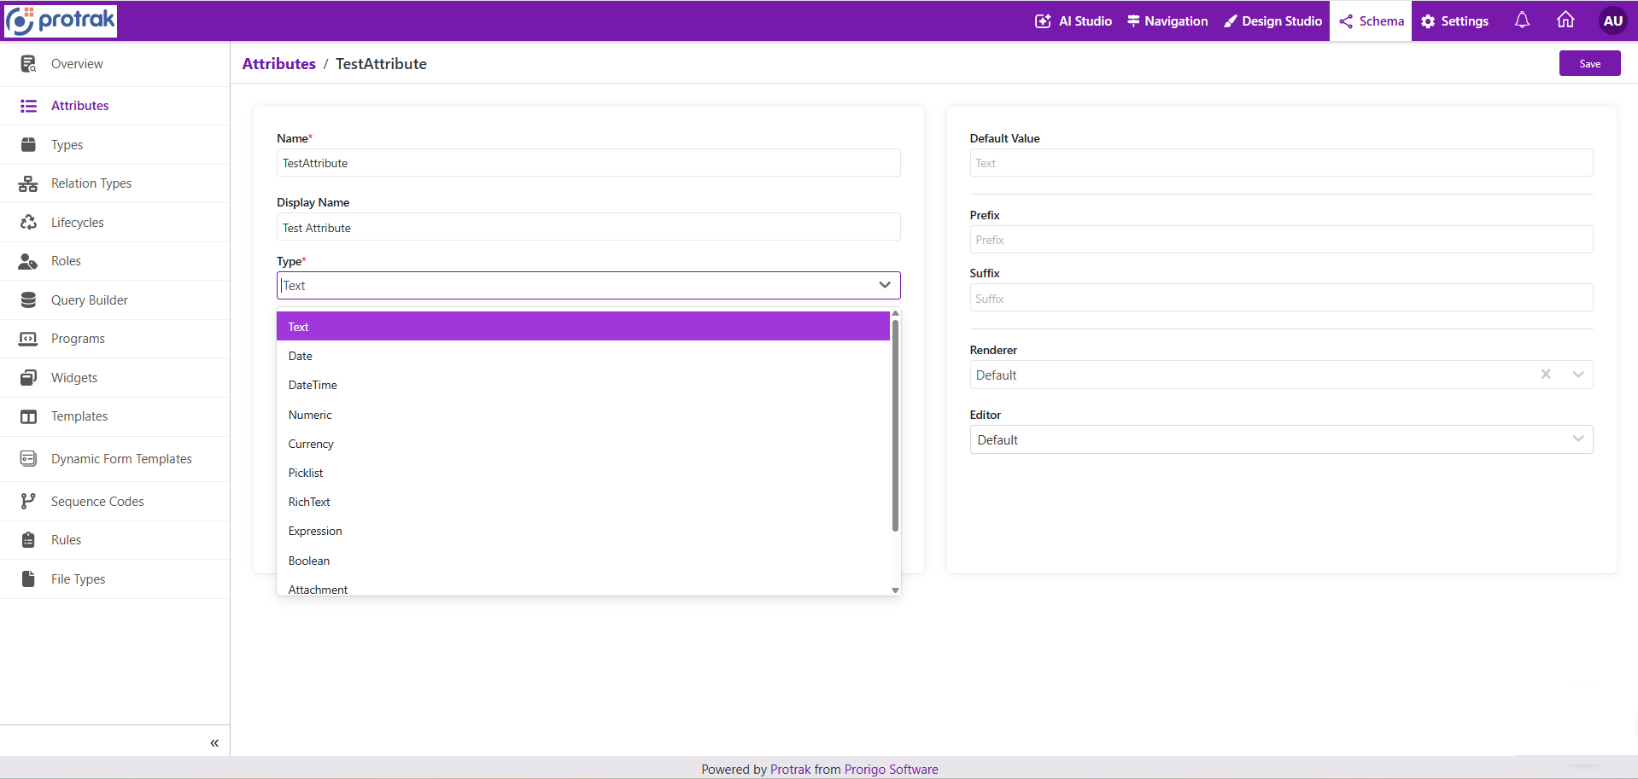Select the Schema tab

[x=1371, y=20]
